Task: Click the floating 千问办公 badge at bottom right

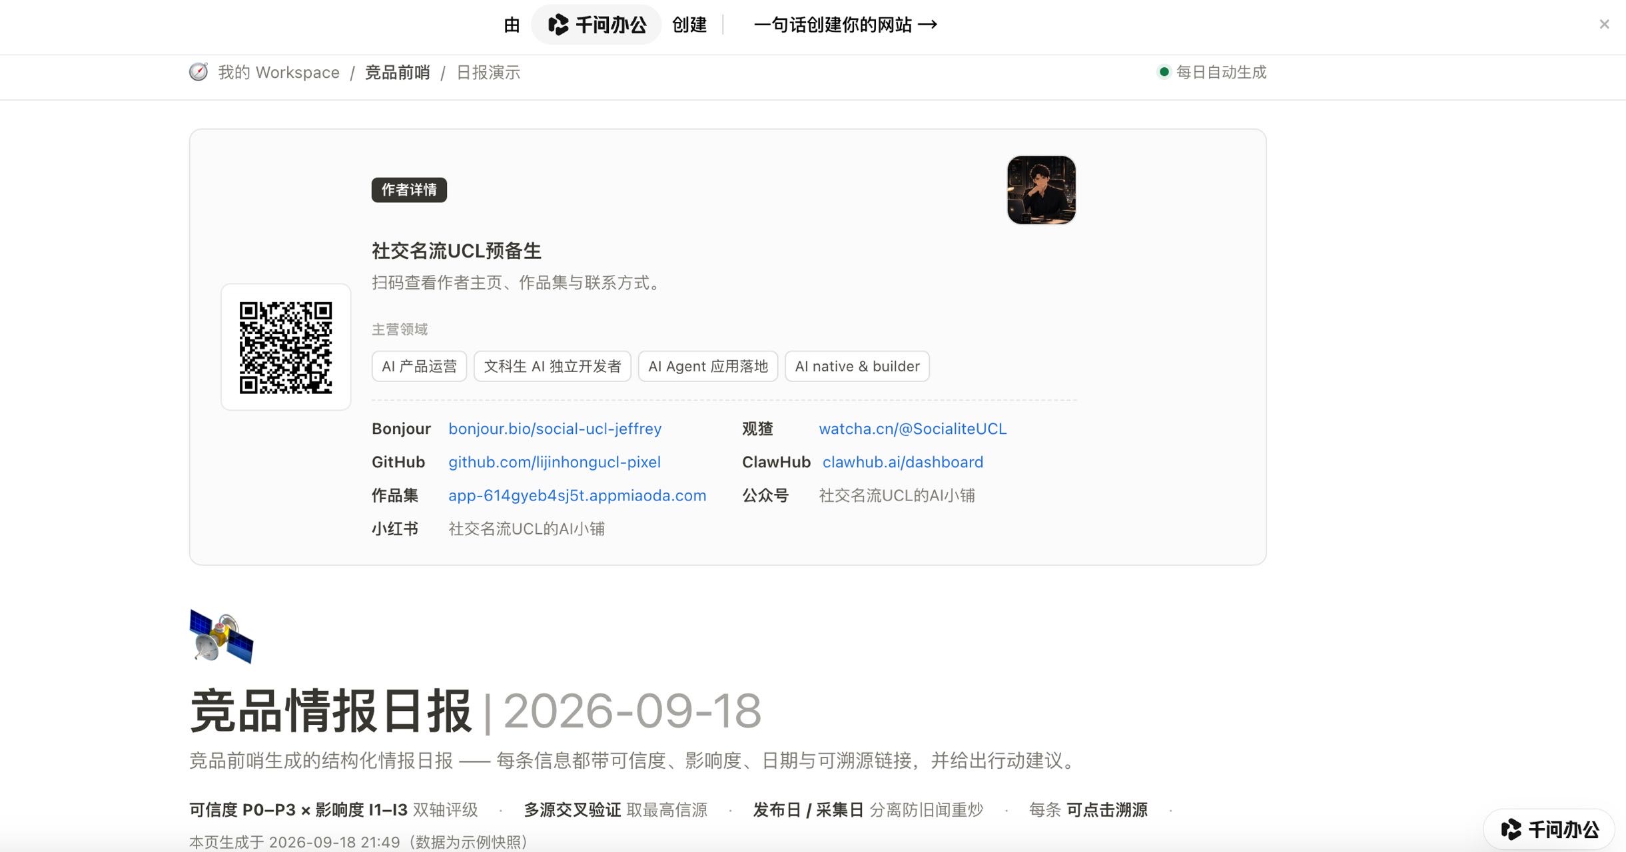Action: pos(1549,829)
